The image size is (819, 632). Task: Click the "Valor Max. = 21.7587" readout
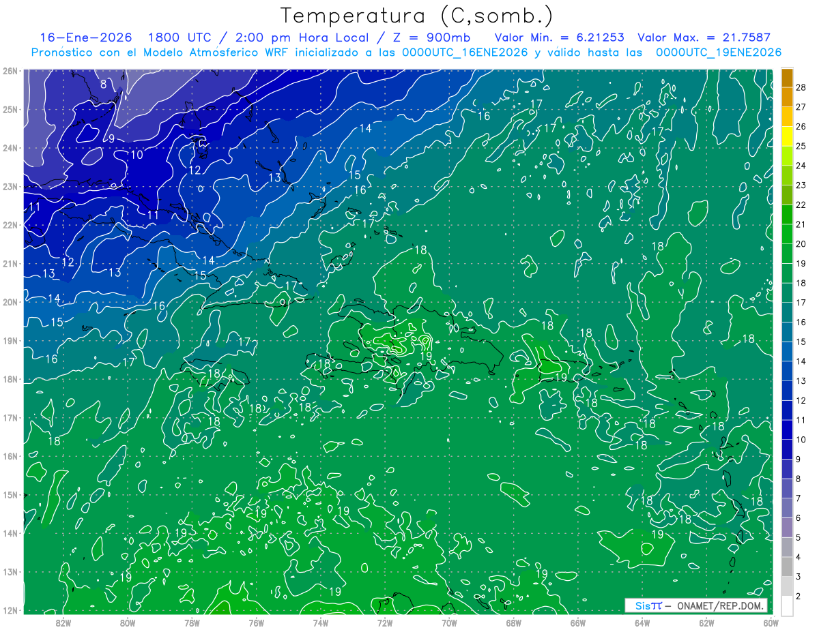704,38
